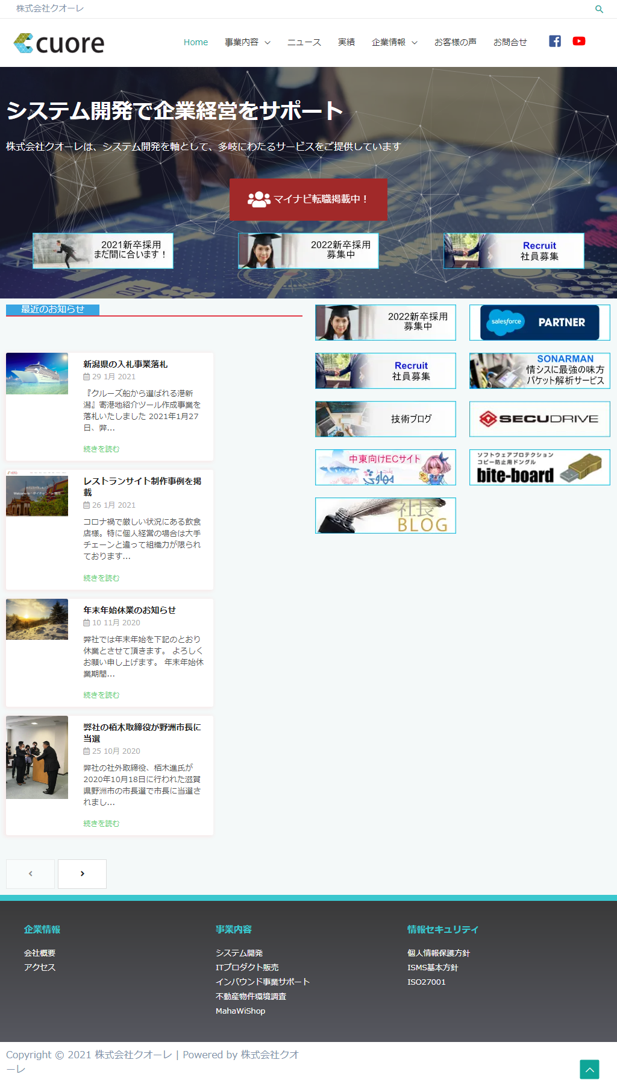Open the Facebook page icon
Screen dimensions: 617x1083
pos(555,41)
